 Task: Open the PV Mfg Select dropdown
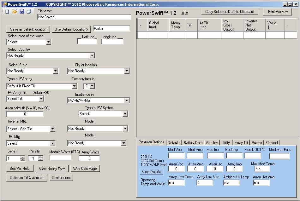click(53, 143)
